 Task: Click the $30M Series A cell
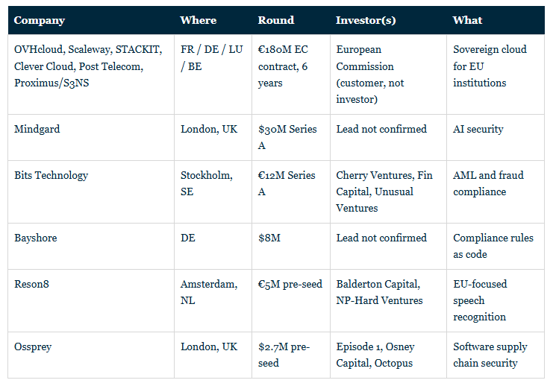[291, 138]
